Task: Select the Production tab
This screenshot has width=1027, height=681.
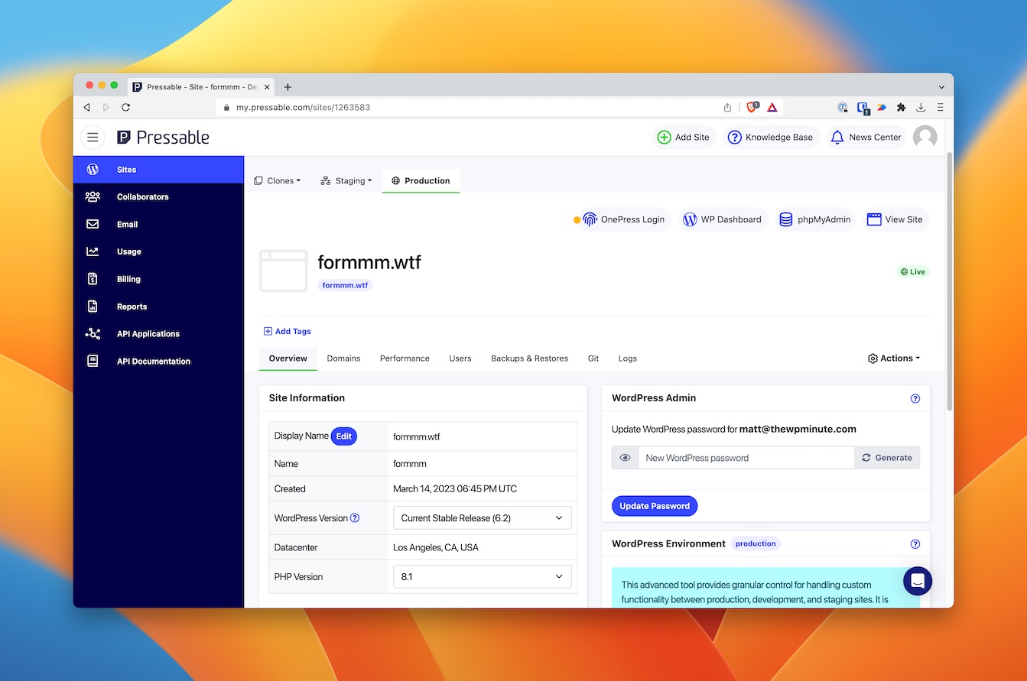Action: pos(421,181)
